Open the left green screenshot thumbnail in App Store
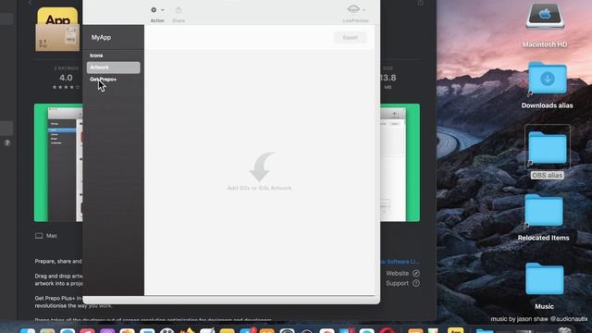The width and height of the screenshot is (592, 333). [x=58, y=163]
